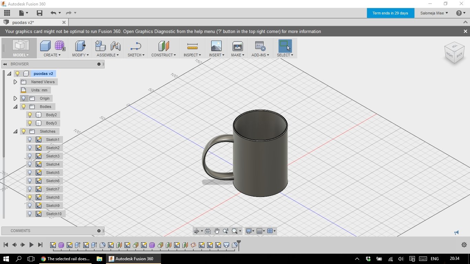
Task: Open timeline settings gear
Action: click(x=464, y=245)
